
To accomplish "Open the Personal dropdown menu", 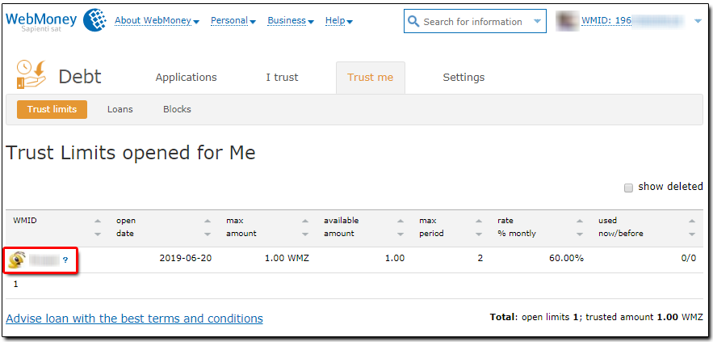I will click(x=233, y=20).
